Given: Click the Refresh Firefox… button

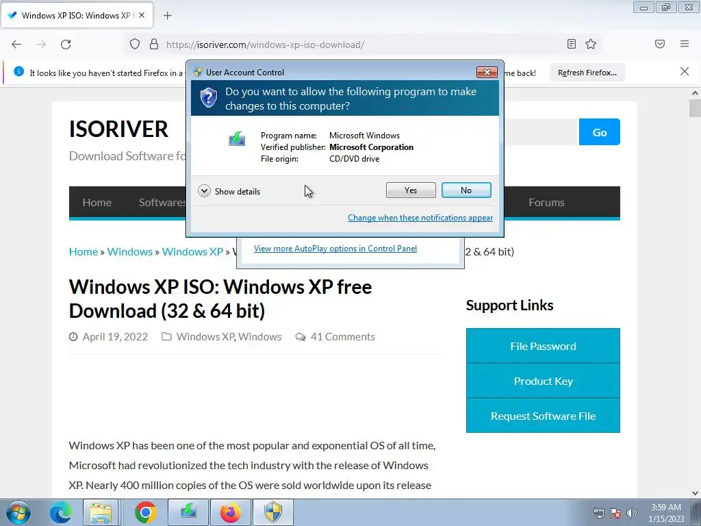Looking at the screenshot, I should point(587,73).
